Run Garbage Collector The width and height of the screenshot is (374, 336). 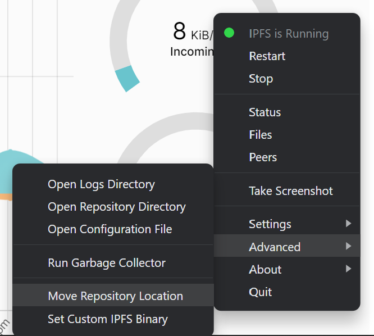click(x=107, y=263)
